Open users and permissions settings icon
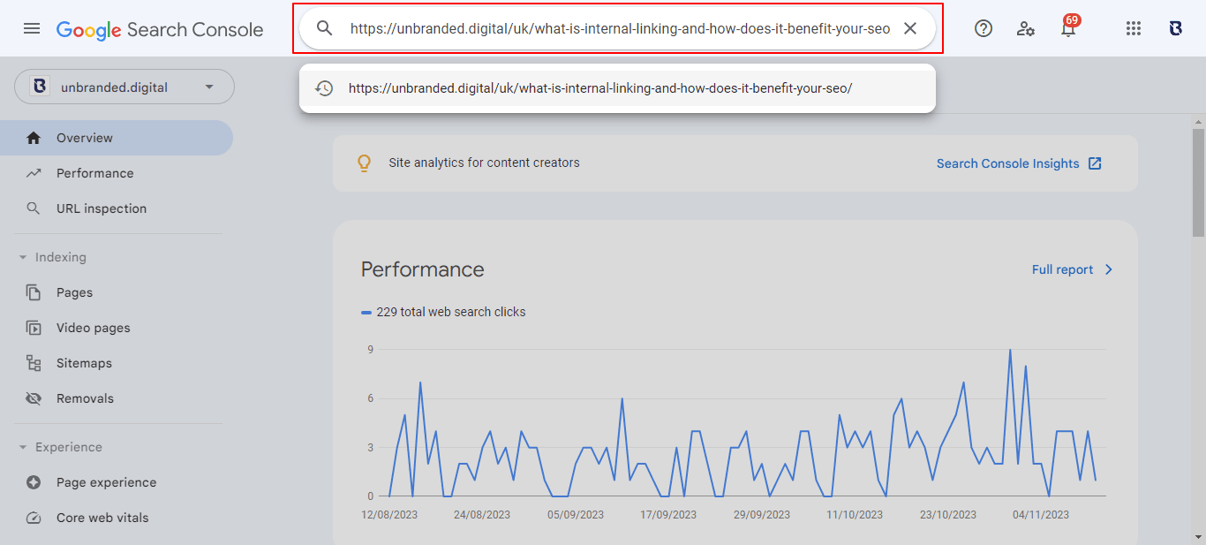This screenshot has width=1206, height=545. point(1026,28)
